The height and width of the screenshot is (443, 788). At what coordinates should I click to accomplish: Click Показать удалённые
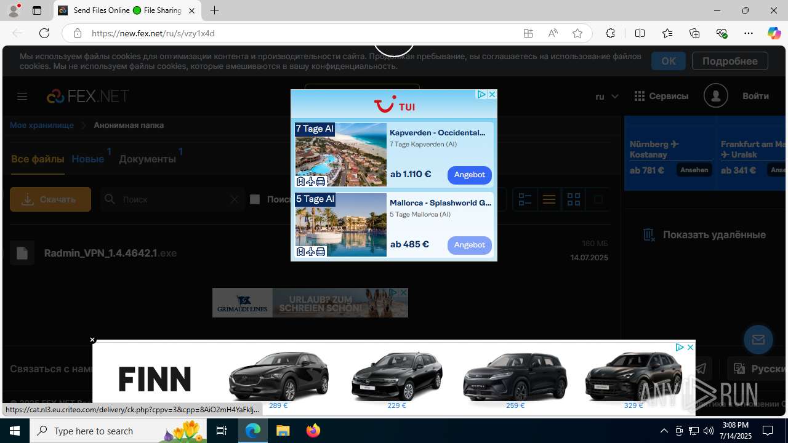coord(704,234)
